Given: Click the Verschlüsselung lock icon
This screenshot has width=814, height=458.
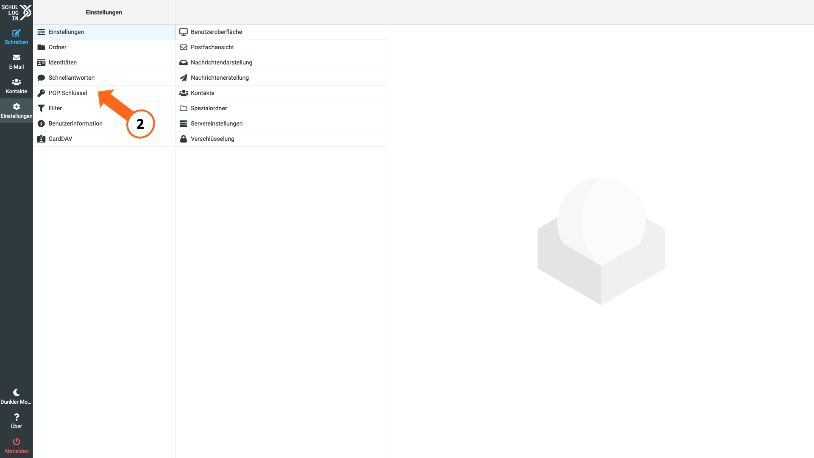Looking at the screenshot, I should coord(184,139).
